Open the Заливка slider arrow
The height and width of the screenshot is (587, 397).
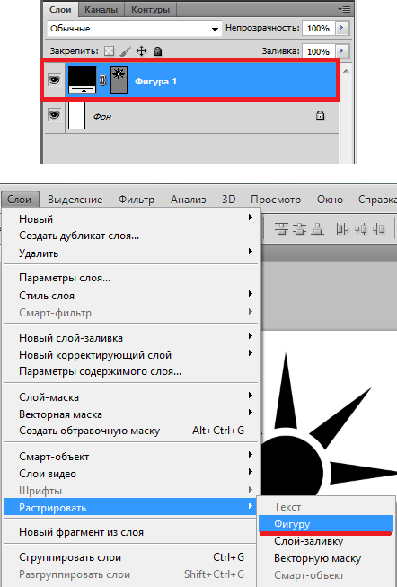click(x=341, y=51)
